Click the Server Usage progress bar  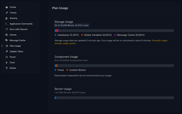114,98
